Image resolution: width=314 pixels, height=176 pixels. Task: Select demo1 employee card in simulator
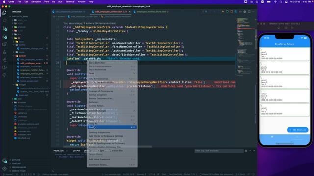tap(285, 54)
